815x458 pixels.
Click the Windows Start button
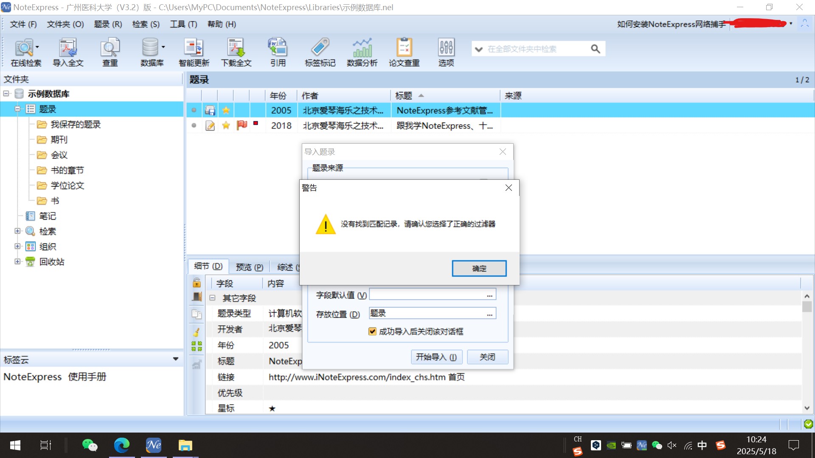[x=15, y=445]
